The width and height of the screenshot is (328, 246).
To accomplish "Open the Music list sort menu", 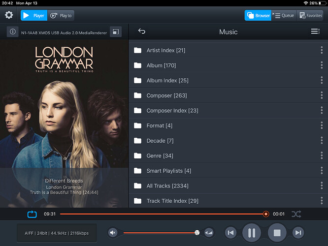I will pyautogui.click(x=315, y=31).
